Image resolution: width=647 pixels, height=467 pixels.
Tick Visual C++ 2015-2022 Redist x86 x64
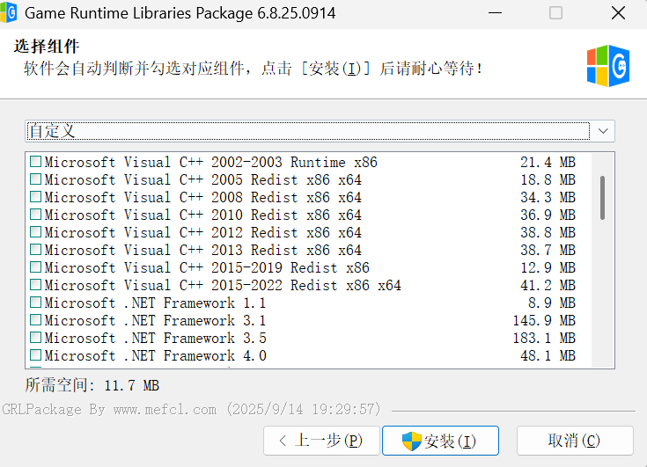coord(35,285)
